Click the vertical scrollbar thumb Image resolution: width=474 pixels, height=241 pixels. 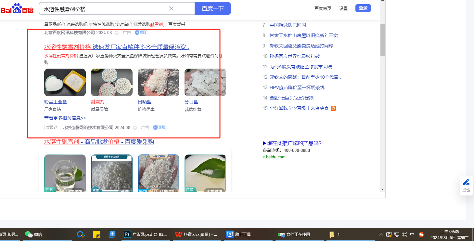382,40
